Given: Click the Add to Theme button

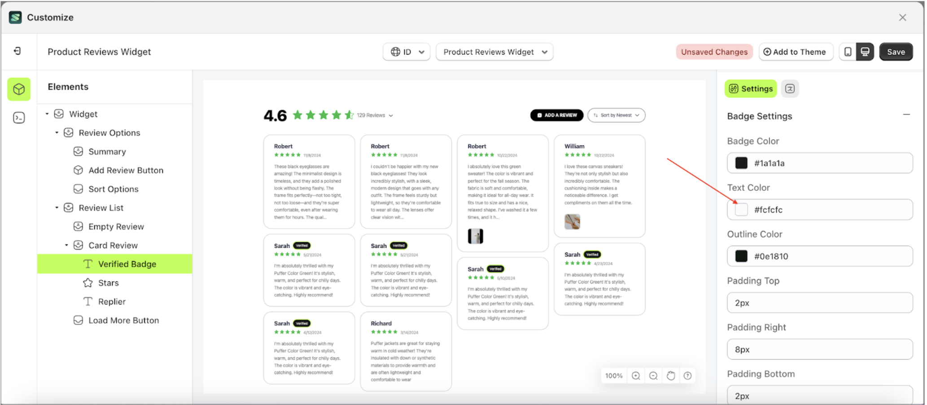Looking at the screenshot, I should tap(796, 52).
